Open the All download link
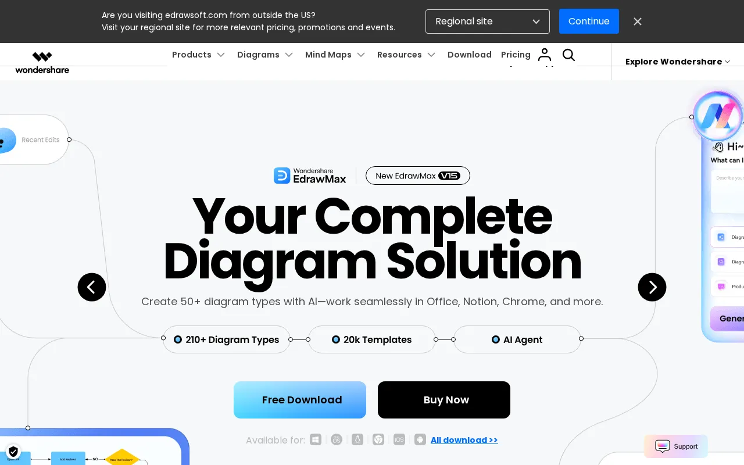Viewport: 744px width, 465px height. pyautogui.click(x=464, y=440)
